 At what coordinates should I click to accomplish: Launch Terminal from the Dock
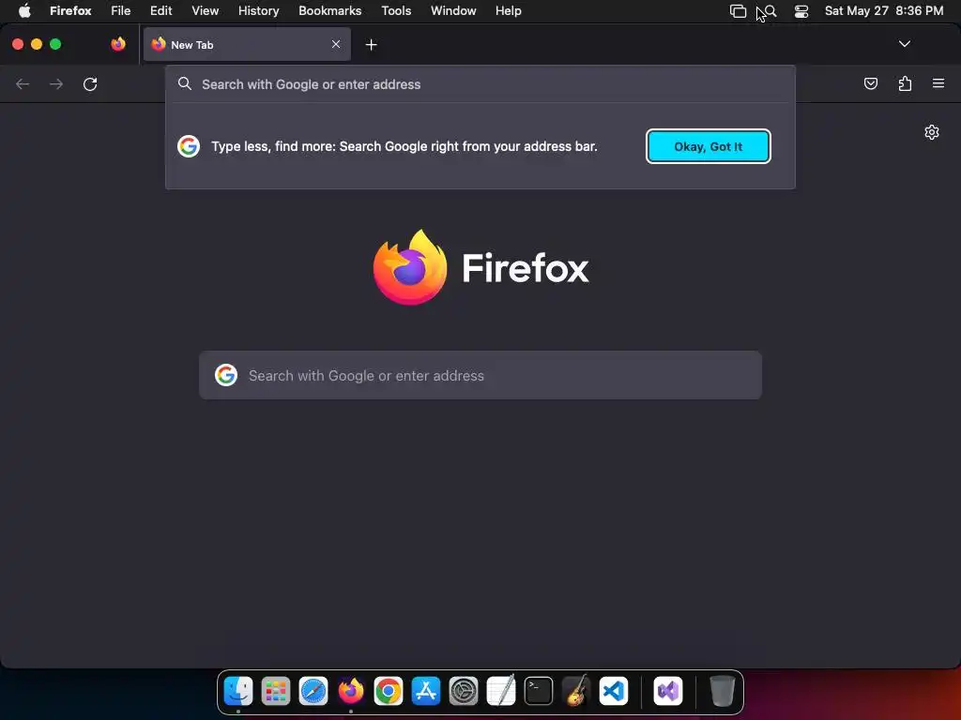(x=539, y=691)
